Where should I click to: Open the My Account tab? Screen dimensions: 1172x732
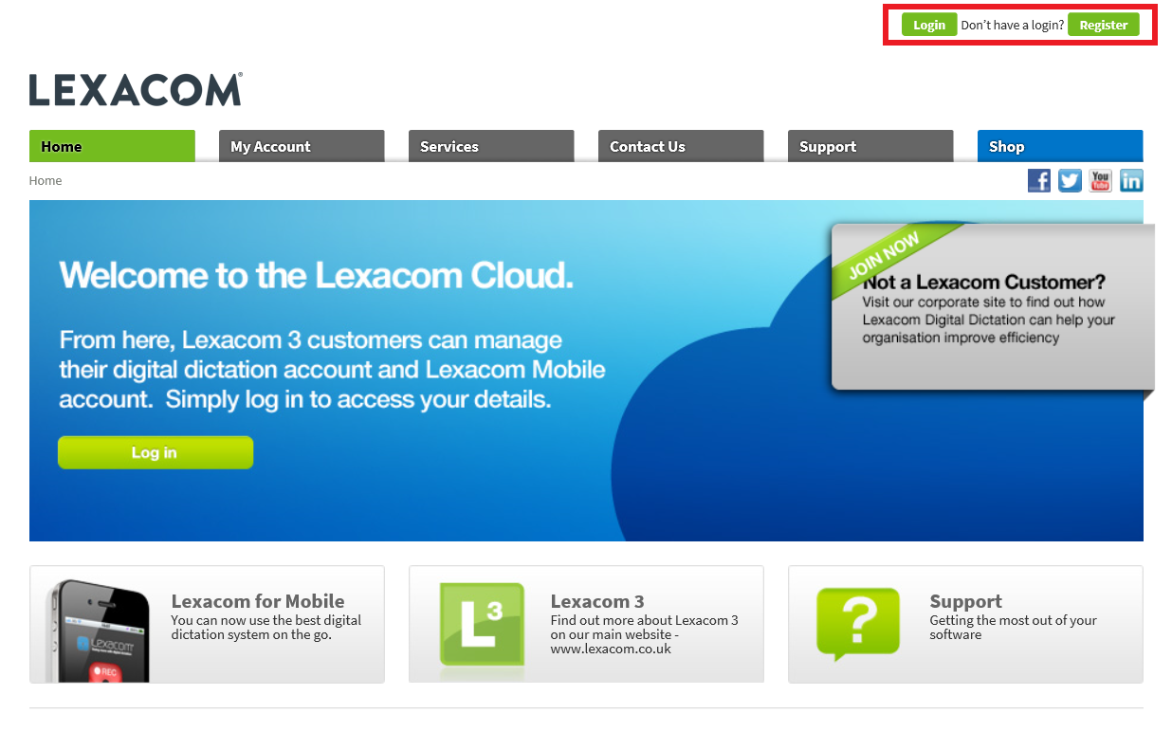[x=302, y=146]
